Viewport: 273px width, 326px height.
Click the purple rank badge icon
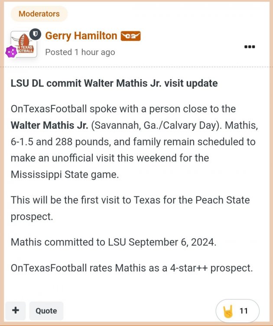click(11, 52)
